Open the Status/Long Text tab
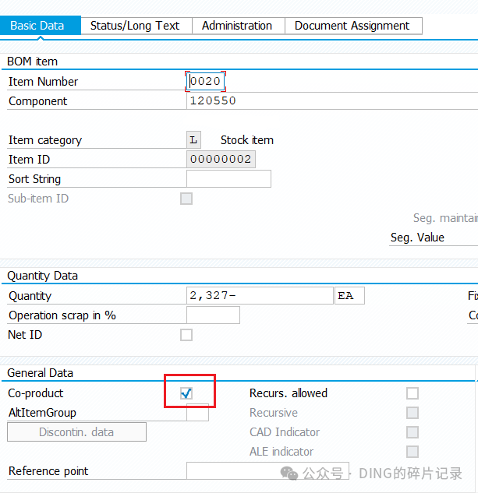This screenshot has width=478, height=493. pos(136,26)
